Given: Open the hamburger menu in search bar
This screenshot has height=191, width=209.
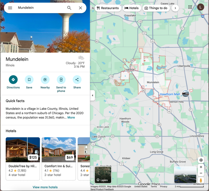Looking at the screenshot, I should (10, 8).
